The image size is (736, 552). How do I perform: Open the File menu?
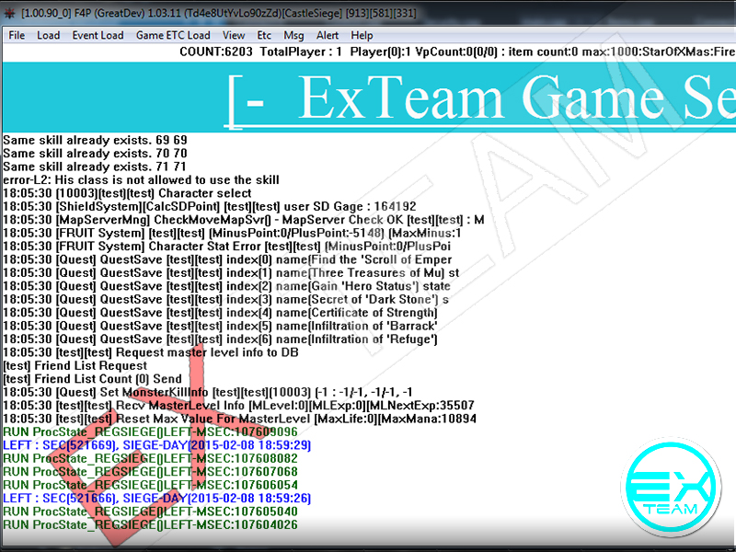(x=17, y=35)
